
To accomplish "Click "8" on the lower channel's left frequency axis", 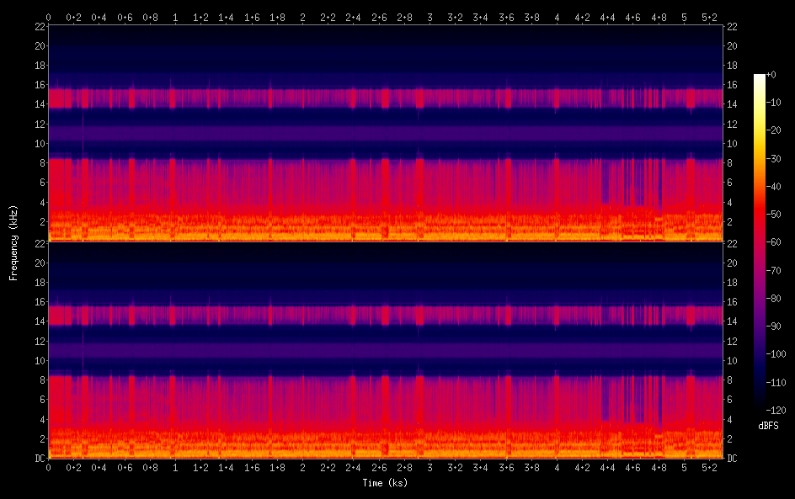I will pos(40,380).
